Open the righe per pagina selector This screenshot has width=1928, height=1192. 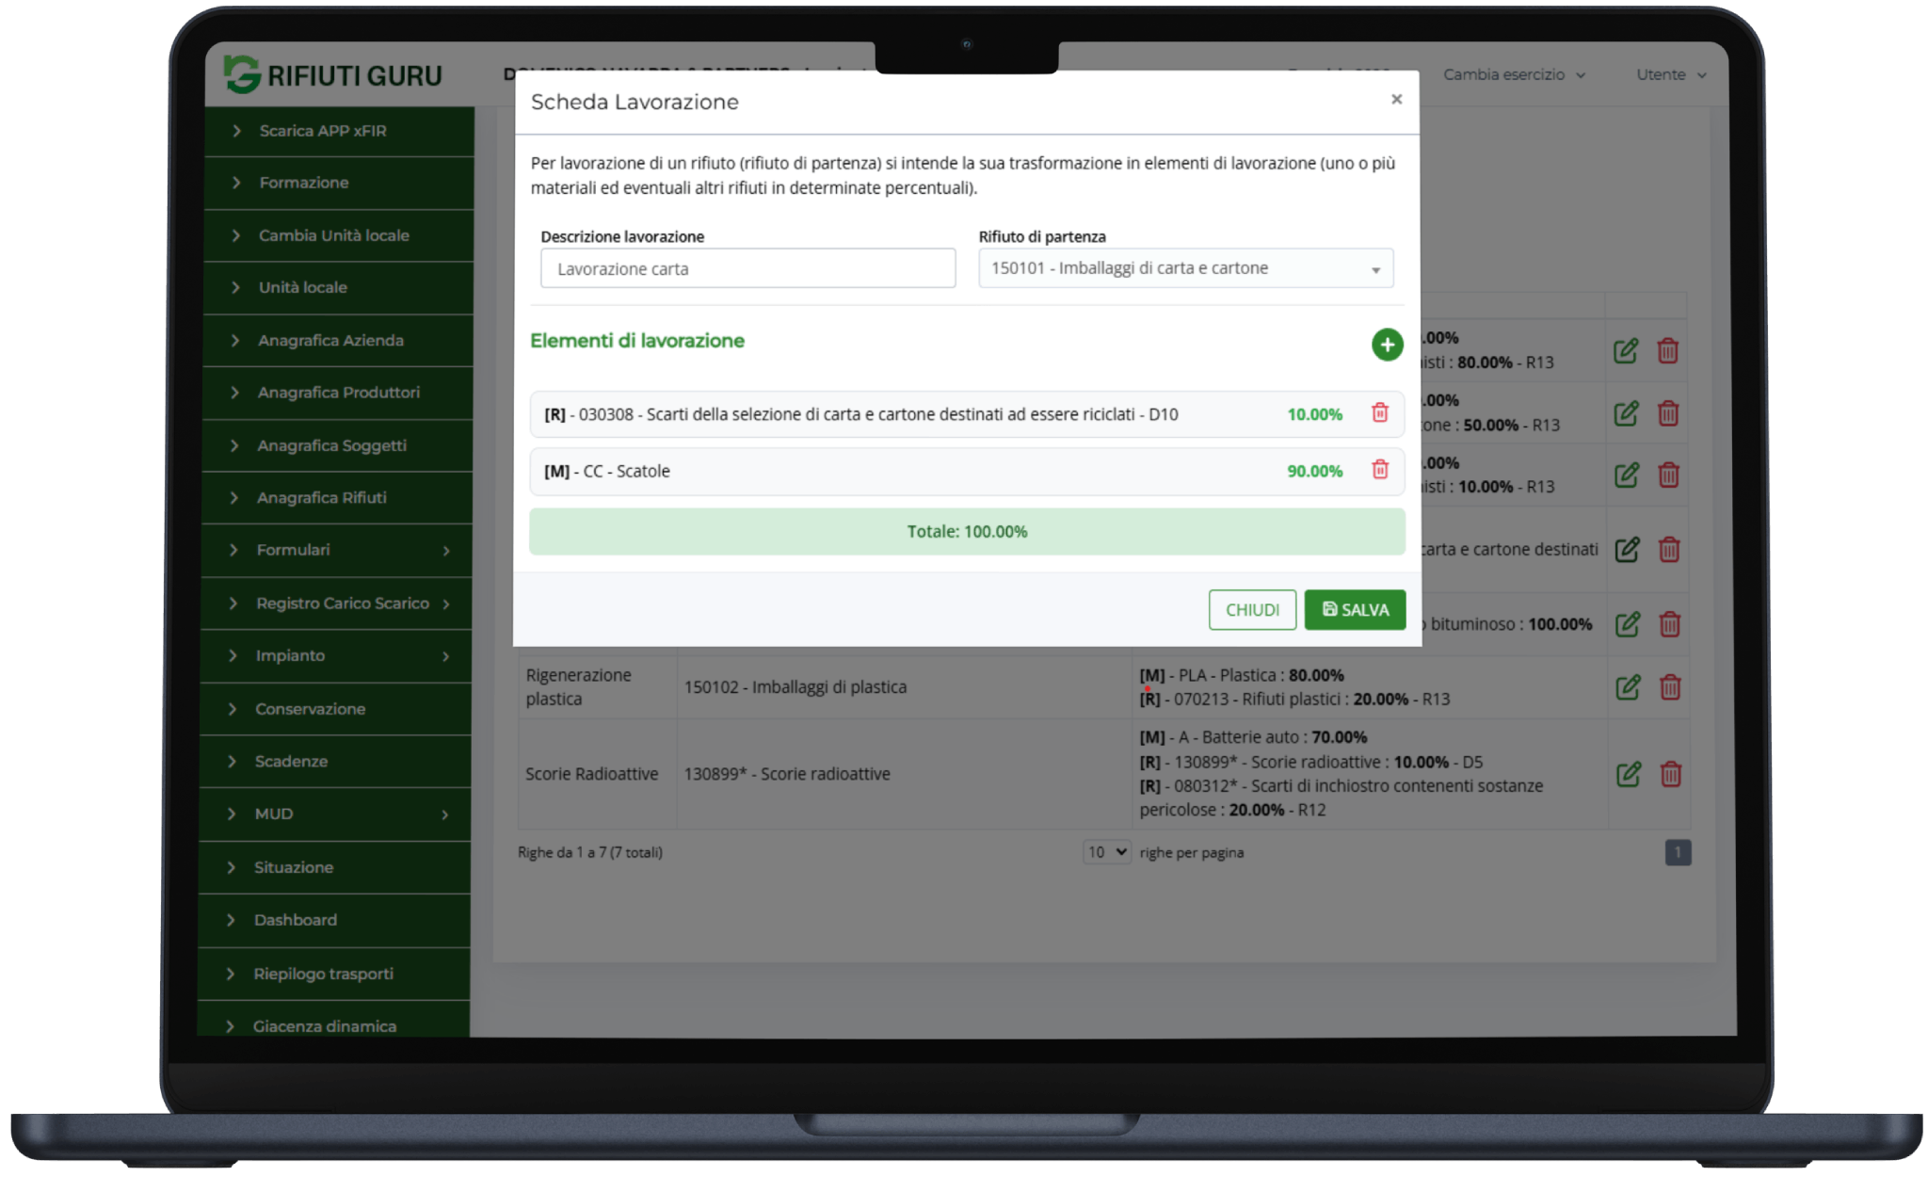pos(1106,852)
